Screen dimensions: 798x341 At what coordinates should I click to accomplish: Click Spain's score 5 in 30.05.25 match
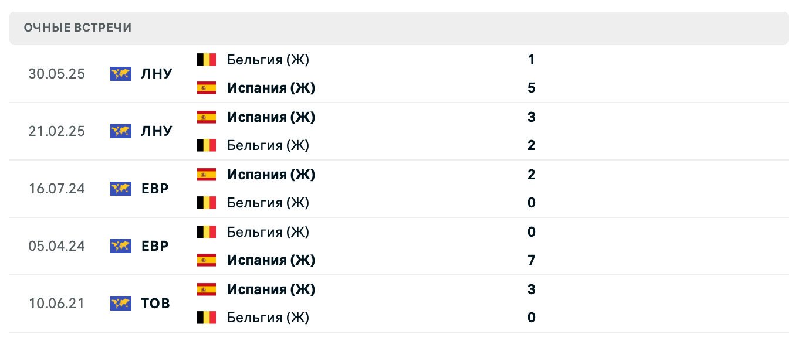click(532, 88)
